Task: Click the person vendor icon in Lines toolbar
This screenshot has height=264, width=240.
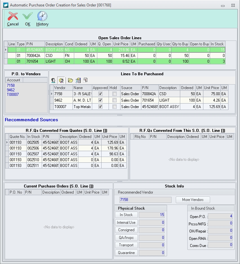Action: pos(53,80)
